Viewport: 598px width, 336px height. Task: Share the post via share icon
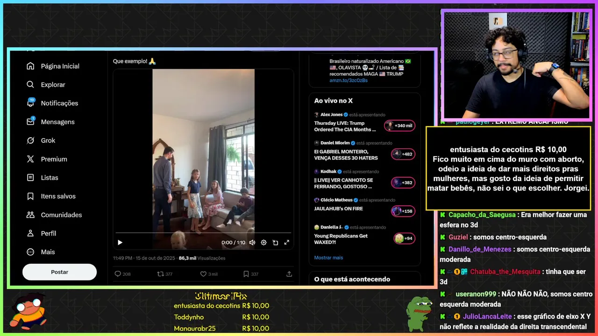point(289,274)
